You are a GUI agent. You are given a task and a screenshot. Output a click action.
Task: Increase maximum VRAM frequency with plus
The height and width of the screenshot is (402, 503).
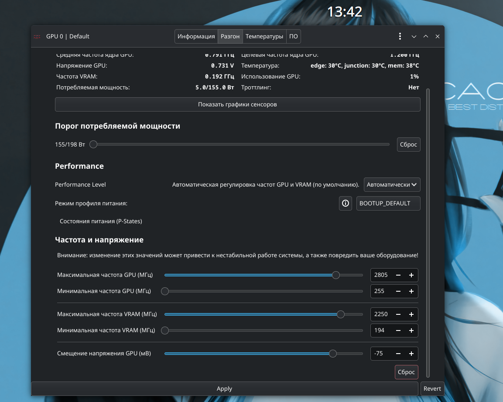point(411,314)
